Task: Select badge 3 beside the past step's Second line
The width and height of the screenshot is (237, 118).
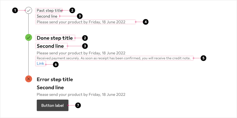Action: pos(80,16)
